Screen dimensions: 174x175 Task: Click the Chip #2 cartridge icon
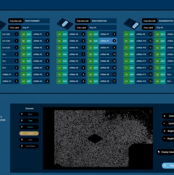[x=64, y=24]
